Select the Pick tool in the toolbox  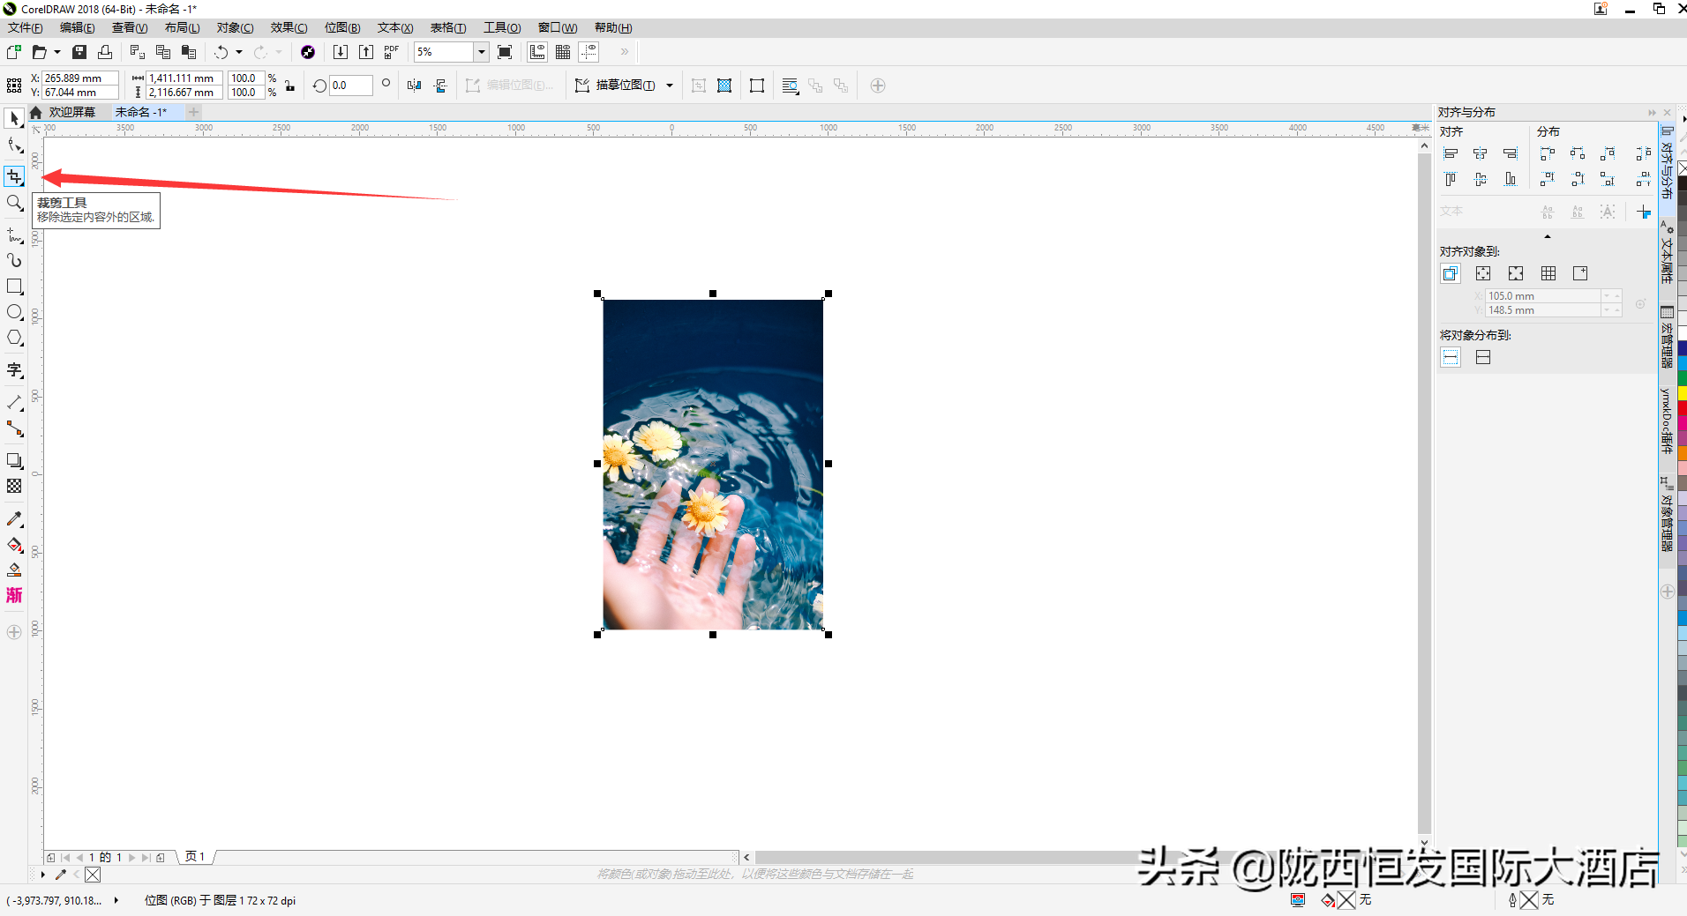coord(14,118)
